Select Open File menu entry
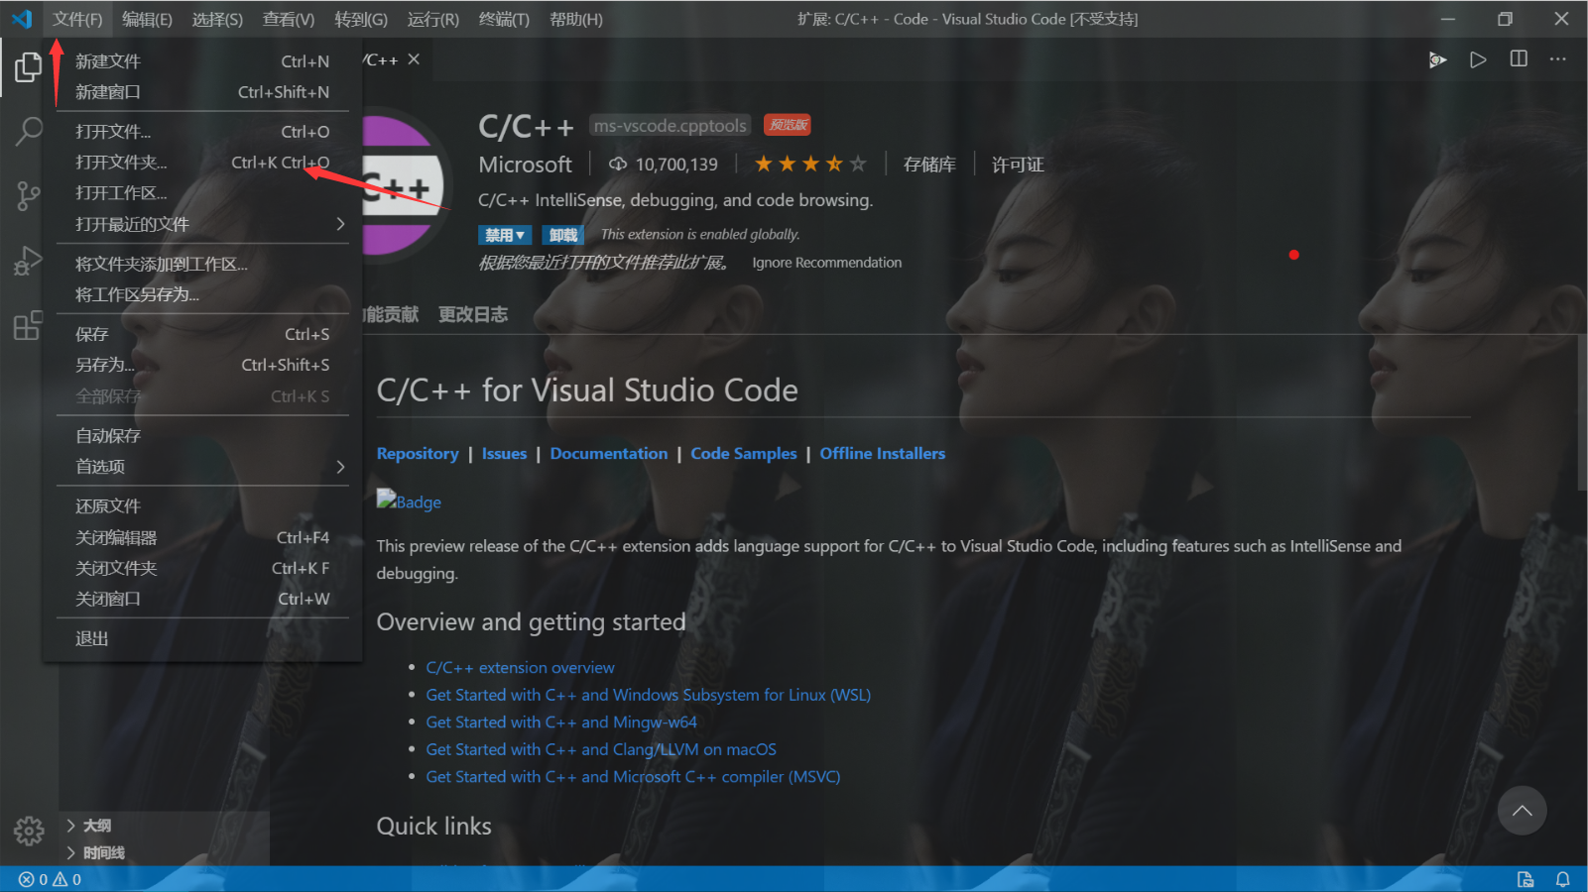Viewport: 1588px width, 892px height. click(203, 132)
